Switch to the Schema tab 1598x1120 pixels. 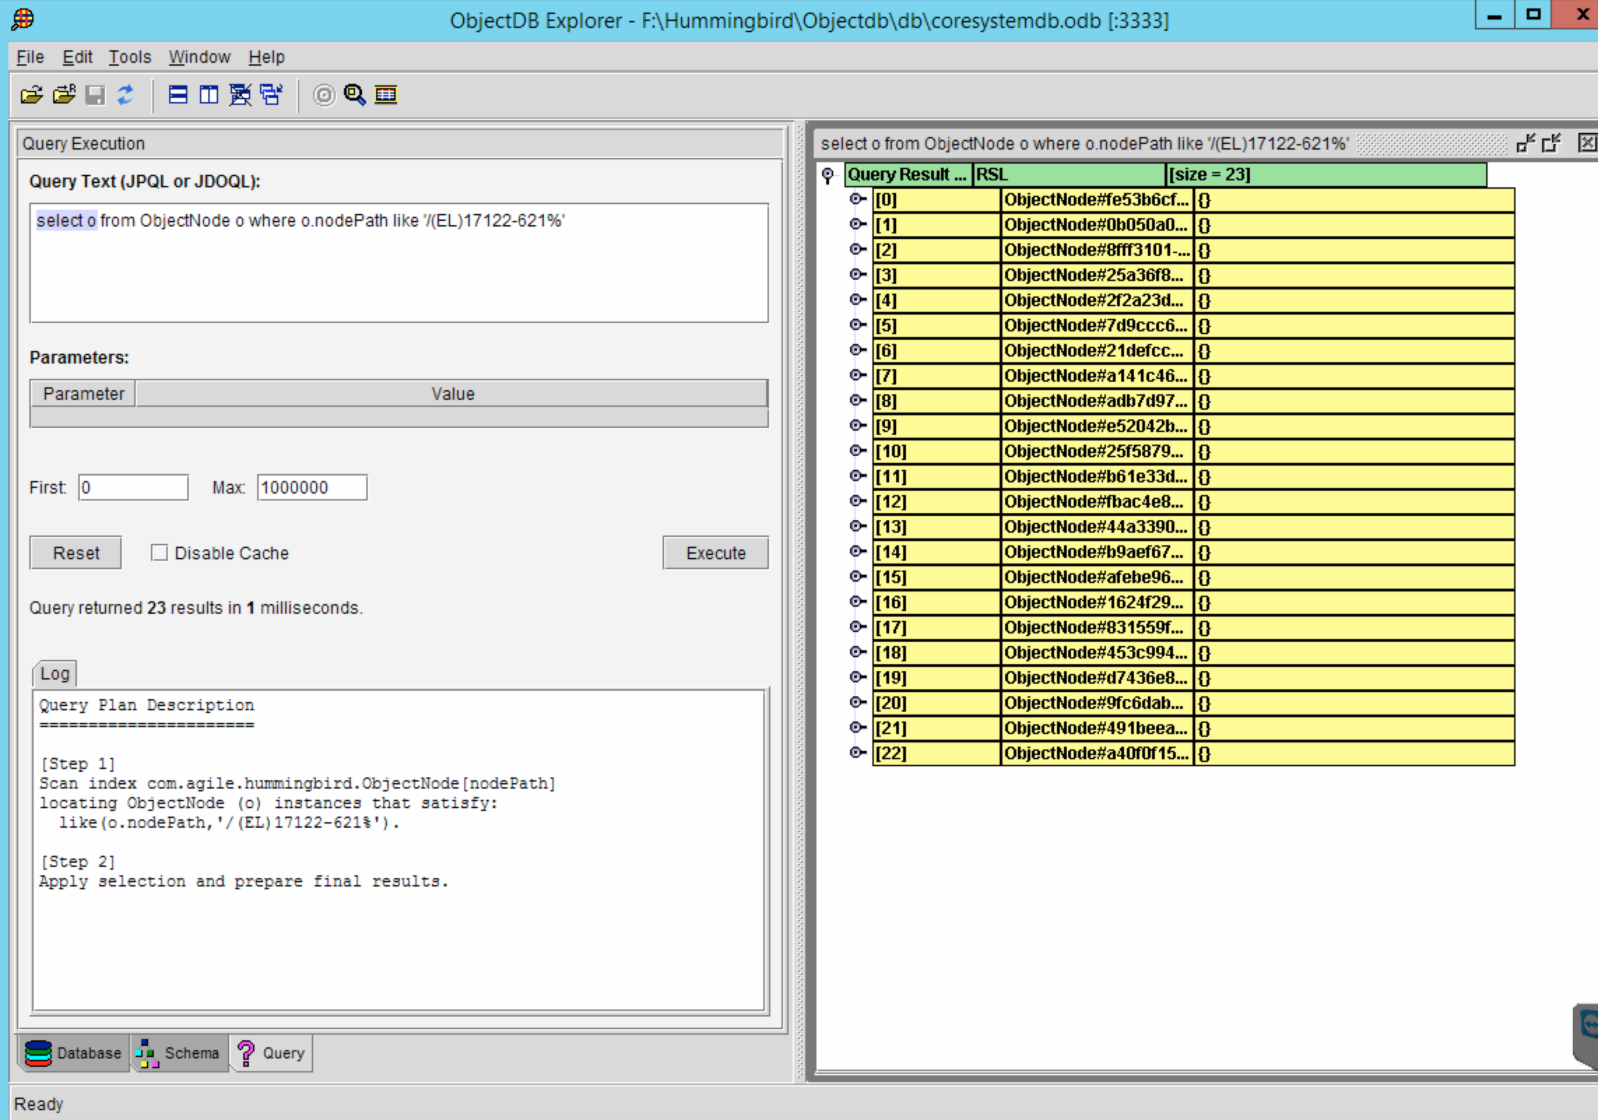pyautogui.click(x=180, y=1054)
